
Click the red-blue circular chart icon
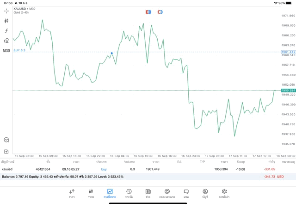pos(160,12)
